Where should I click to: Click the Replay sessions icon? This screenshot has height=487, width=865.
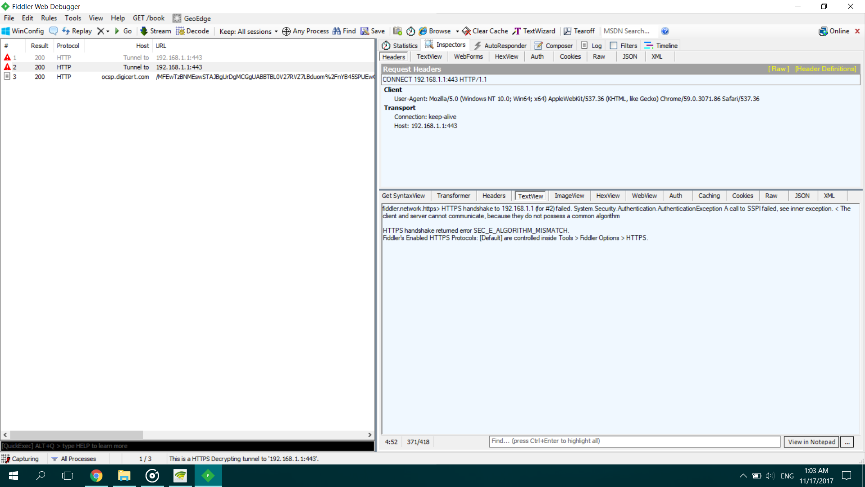tap(66, 31)
